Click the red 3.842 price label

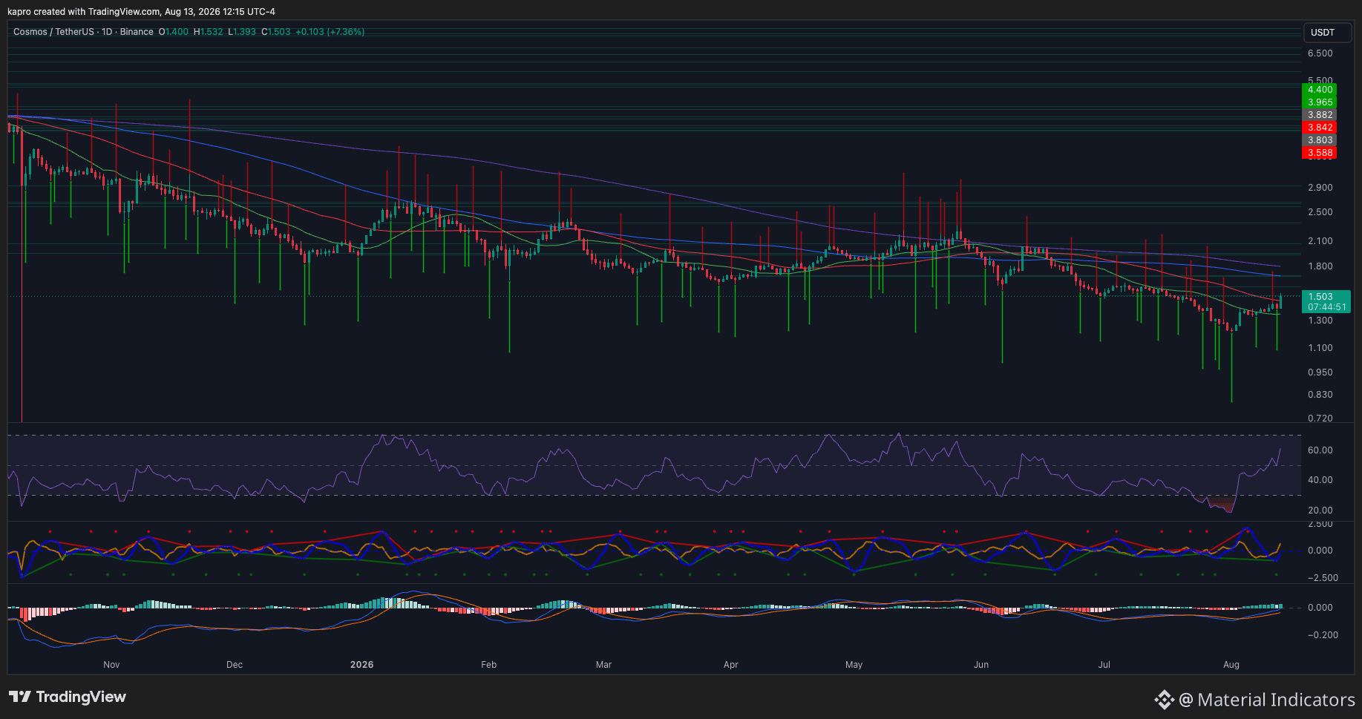(1320, 128)
